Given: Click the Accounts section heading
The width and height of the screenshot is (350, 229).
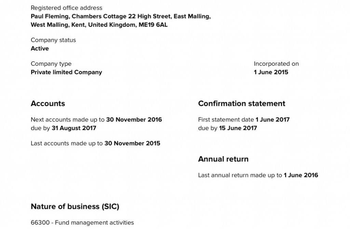Looking at the screenshot, I should click(48, 103).
